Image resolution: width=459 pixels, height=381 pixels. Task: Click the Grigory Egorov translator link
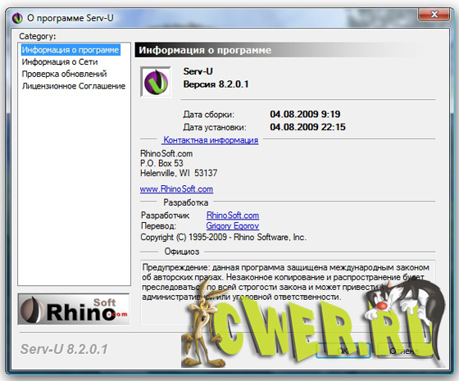tap(233, 226)
